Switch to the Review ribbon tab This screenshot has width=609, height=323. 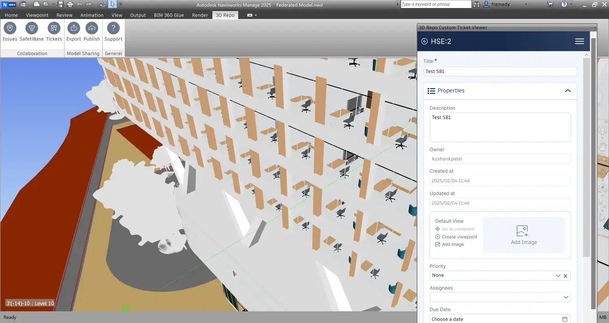65,15
